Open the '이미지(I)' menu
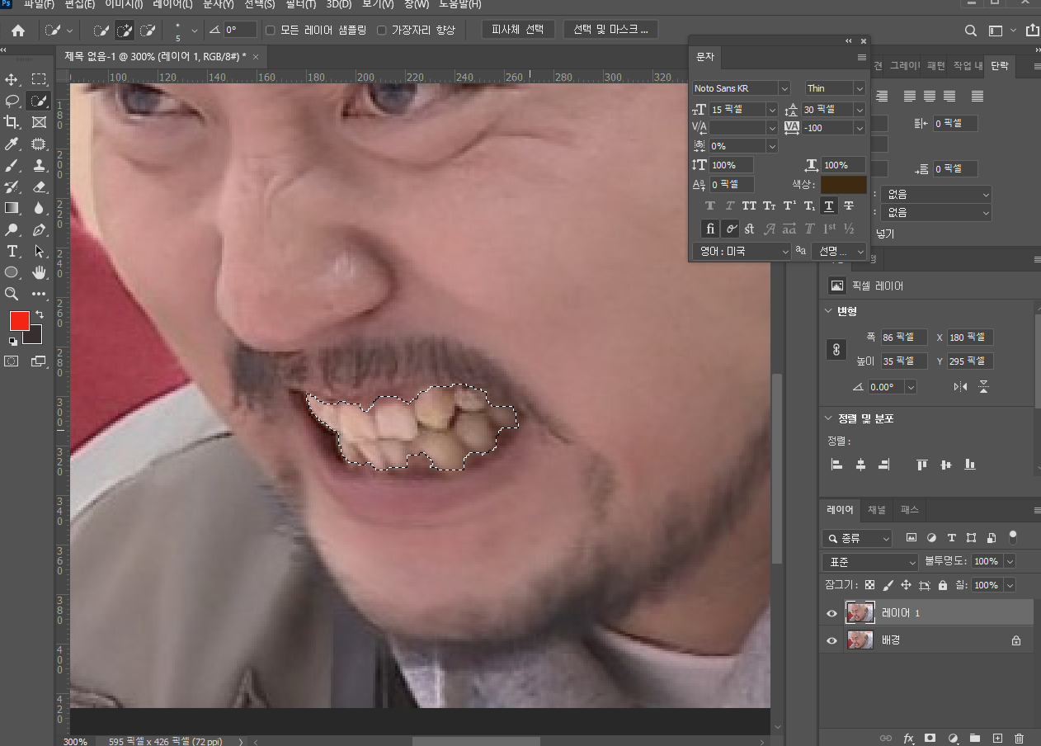 pos(124,4)
